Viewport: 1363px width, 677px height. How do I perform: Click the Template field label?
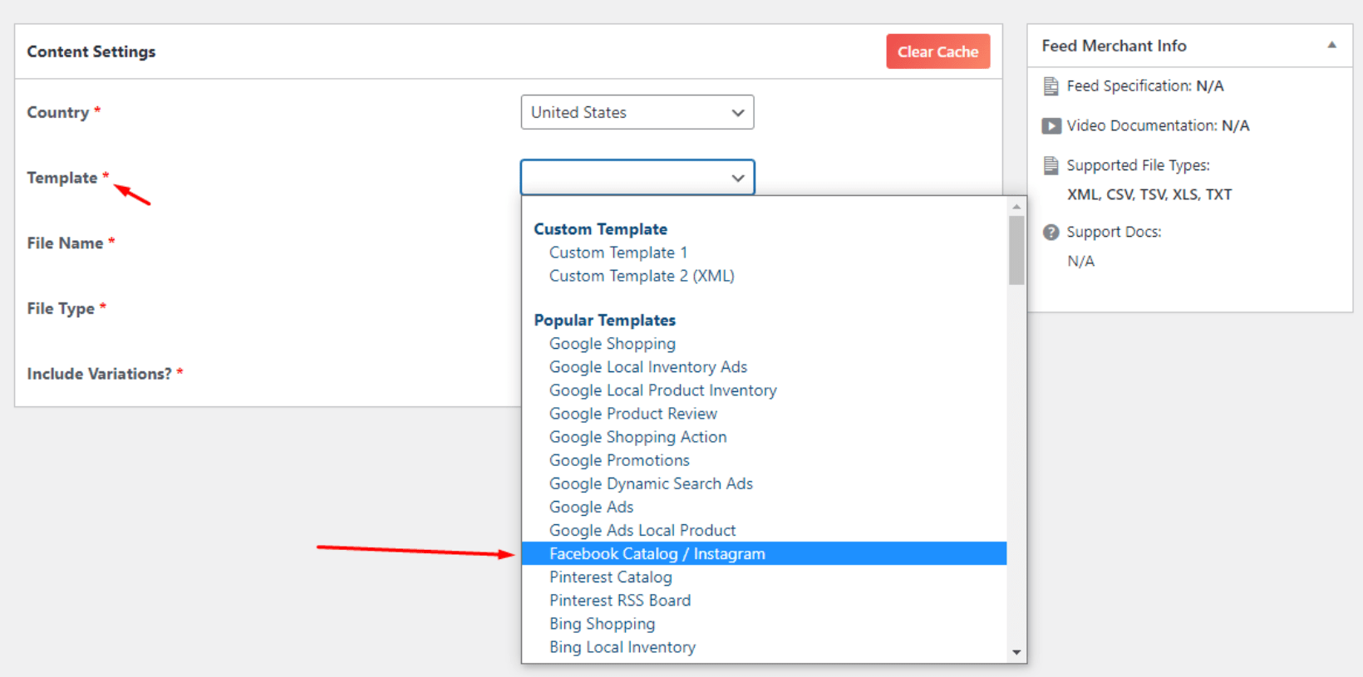62,178
